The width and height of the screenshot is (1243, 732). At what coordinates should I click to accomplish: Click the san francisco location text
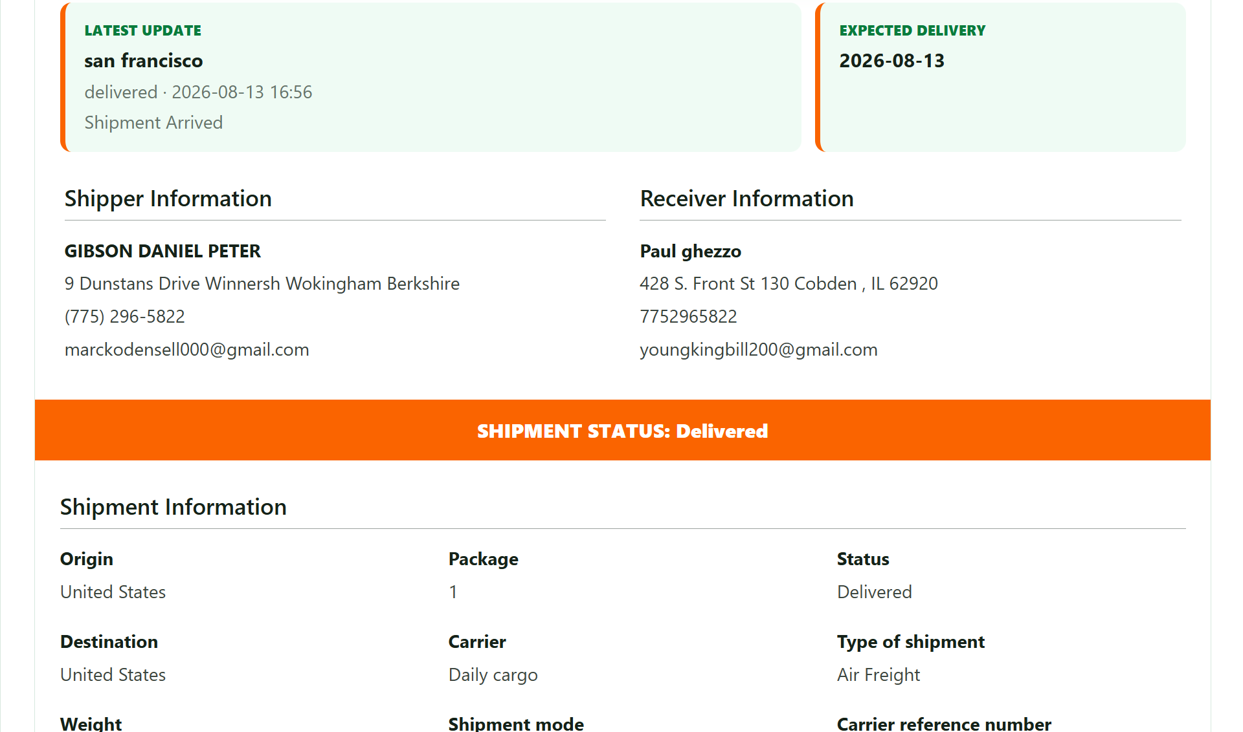[x=144, y=61]
